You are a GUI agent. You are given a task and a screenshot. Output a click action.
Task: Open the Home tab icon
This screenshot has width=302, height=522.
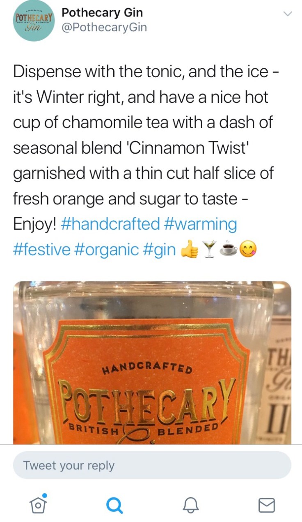coord(39,503)
